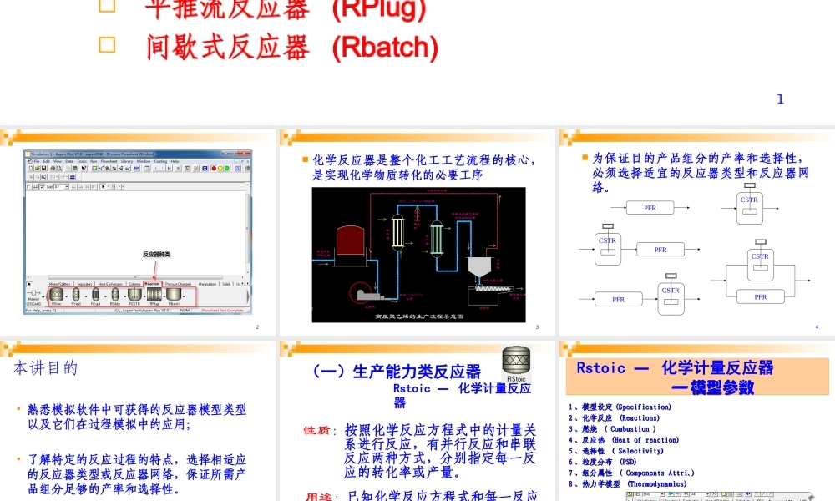Click the green status circle in toolbar
This screenshot has width=835, height=501.
click(x=227, y=168)
